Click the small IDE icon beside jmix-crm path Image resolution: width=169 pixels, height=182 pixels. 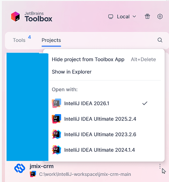click(33, 174)
